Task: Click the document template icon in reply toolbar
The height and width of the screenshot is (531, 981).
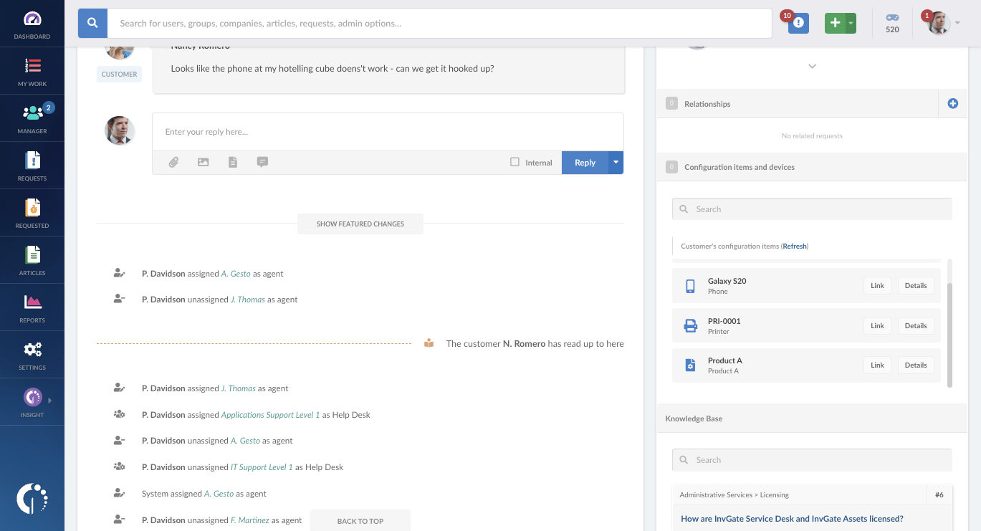Action: coord(233,163)
